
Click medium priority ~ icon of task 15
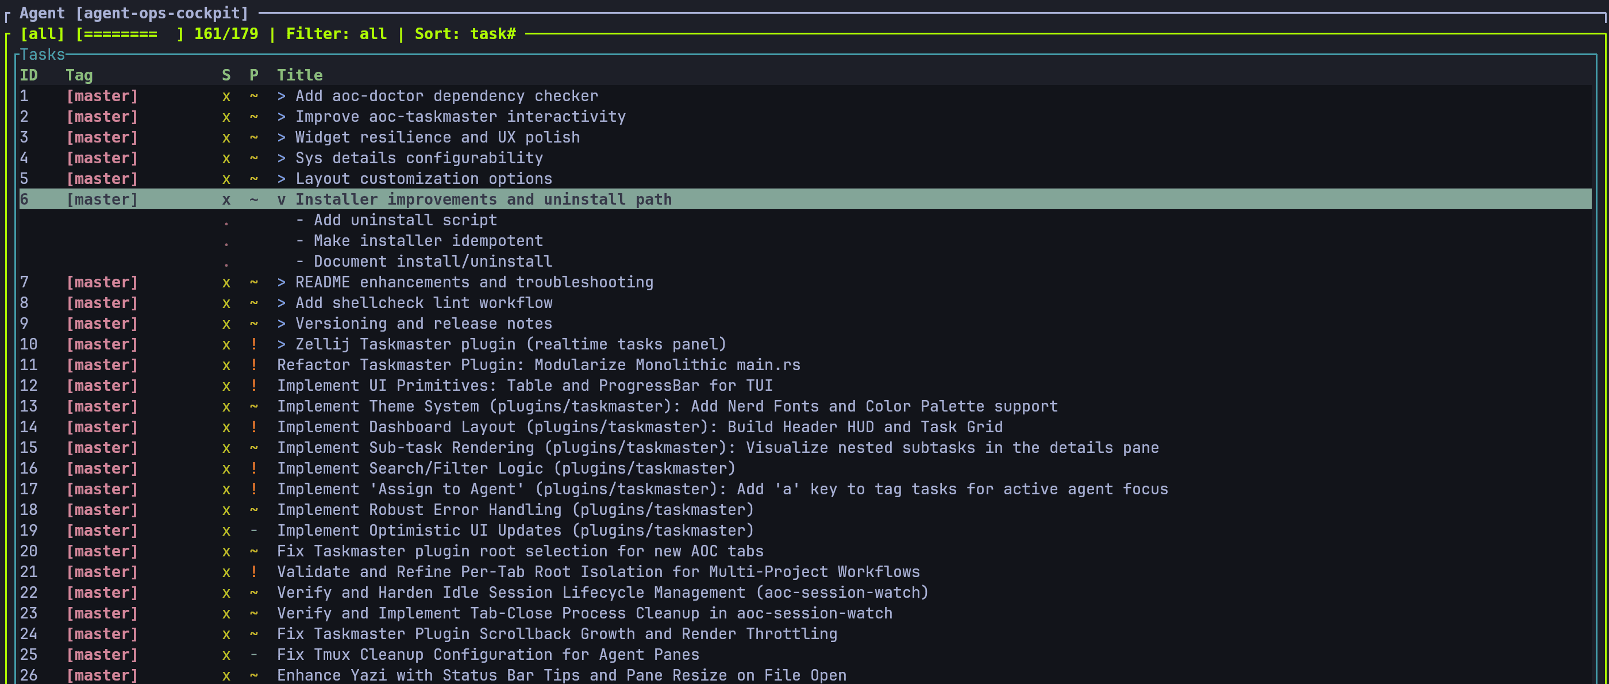click(253, 447)
